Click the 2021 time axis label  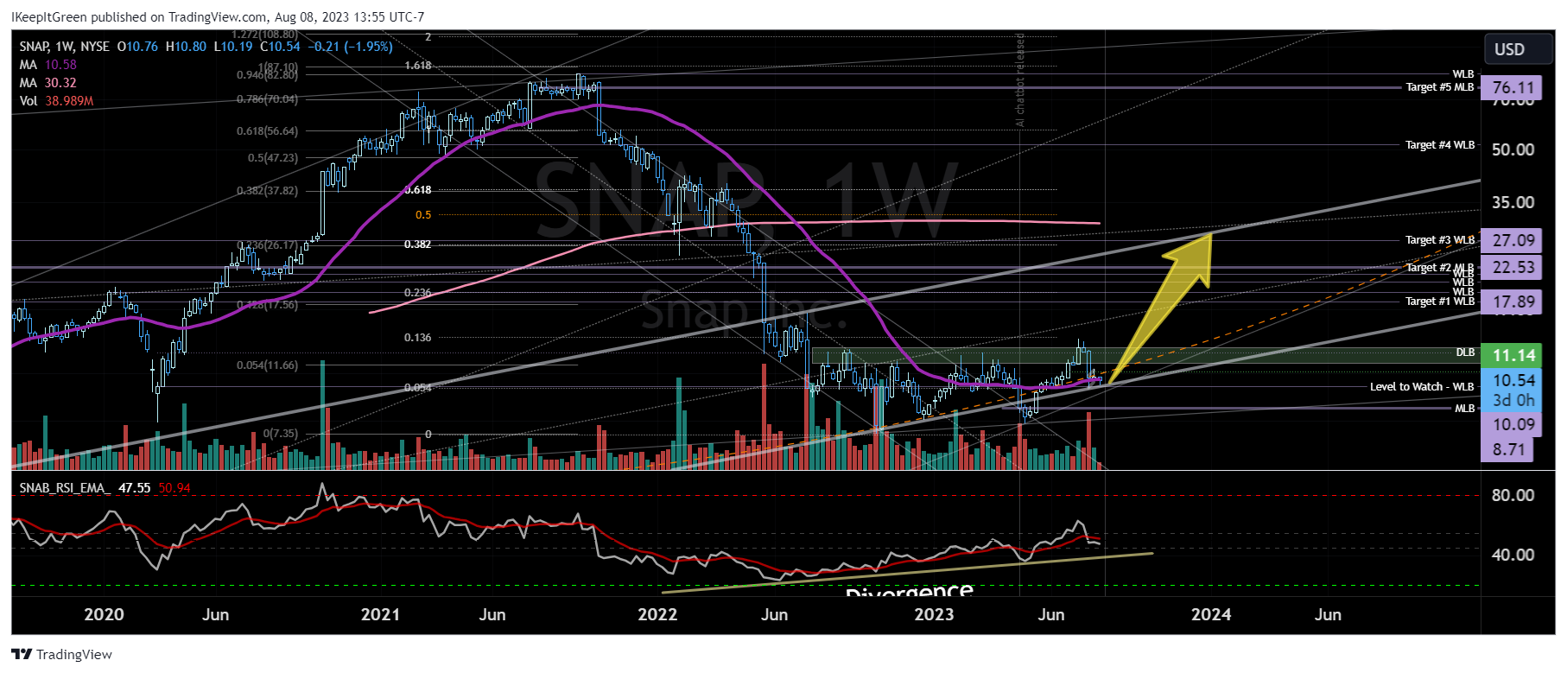coord(380,614)
